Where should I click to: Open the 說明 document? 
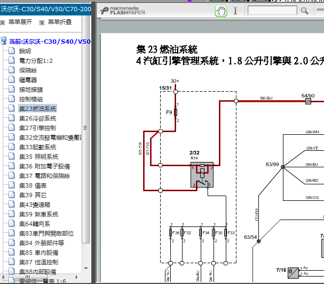25,51
